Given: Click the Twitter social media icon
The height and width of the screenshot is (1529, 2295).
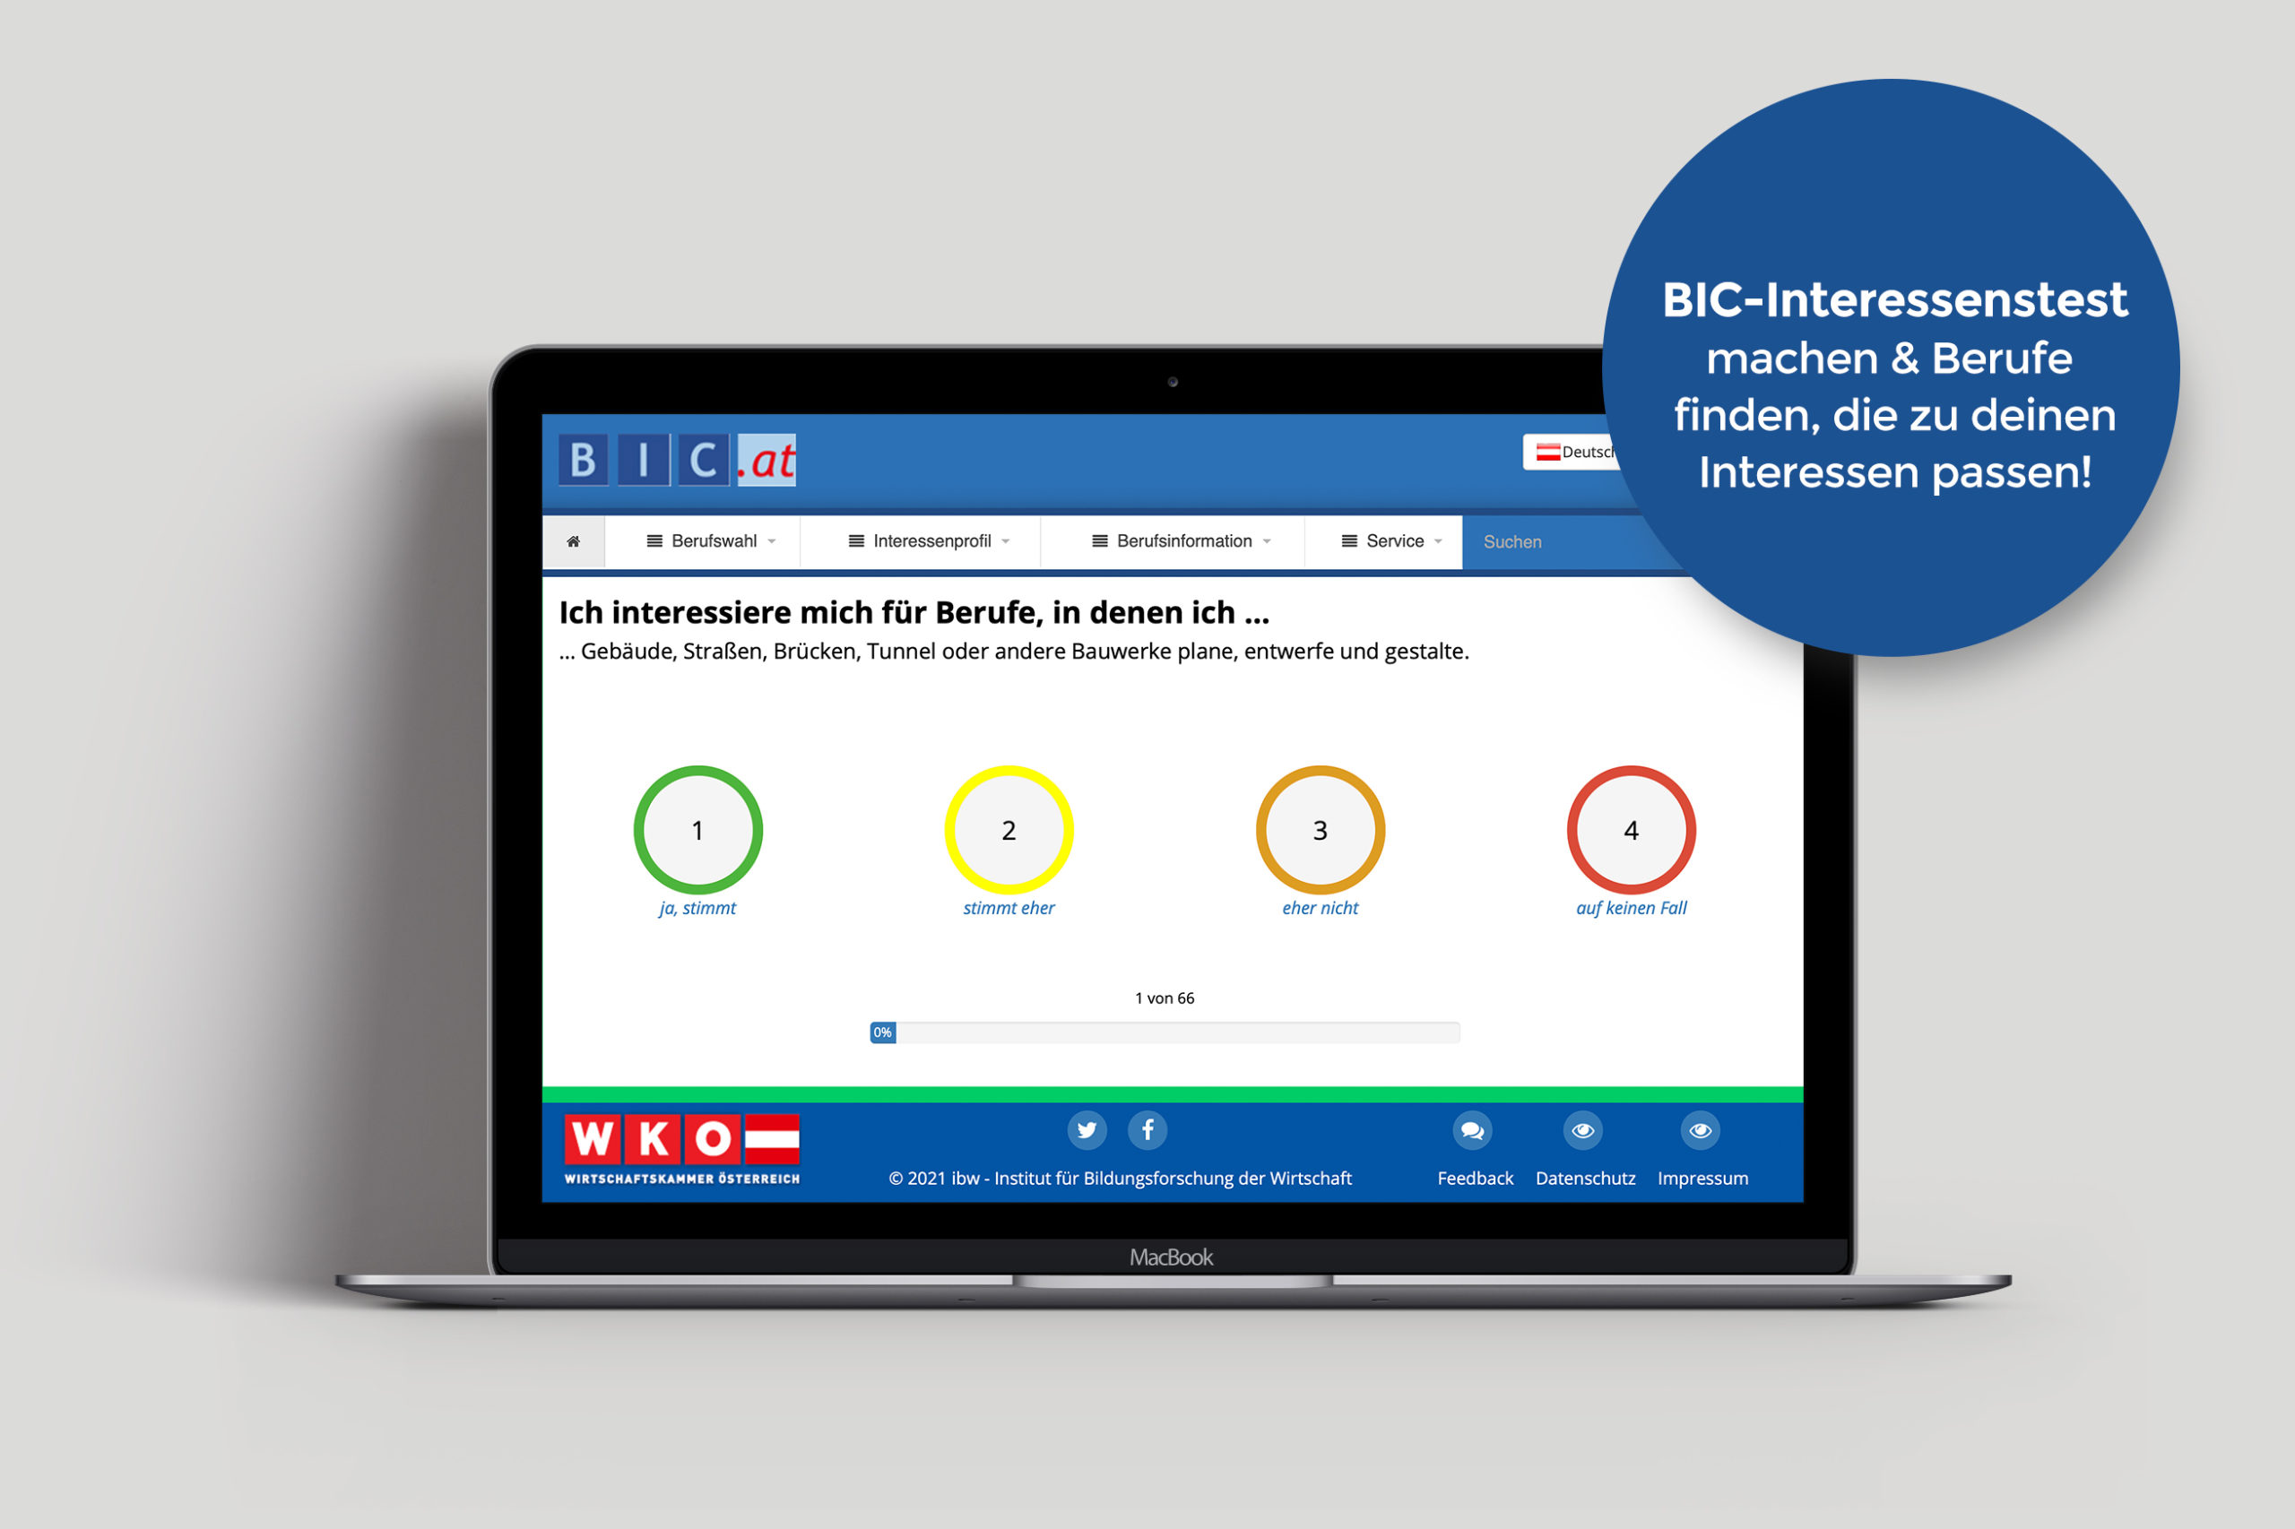Looking at the screenshot, I should tap(1082, 1131).
